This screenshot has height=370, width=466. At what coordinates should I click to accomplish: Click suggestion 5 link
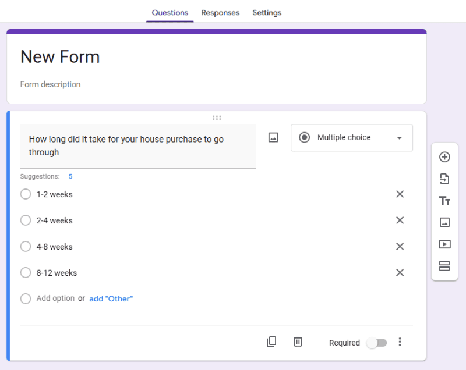70,176
